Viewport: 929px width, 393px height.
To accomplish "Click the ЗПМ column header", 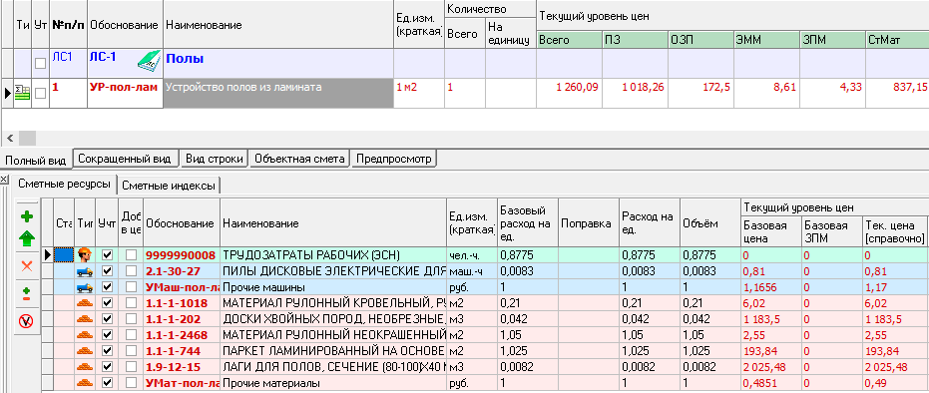I will [x=832, y=40].
